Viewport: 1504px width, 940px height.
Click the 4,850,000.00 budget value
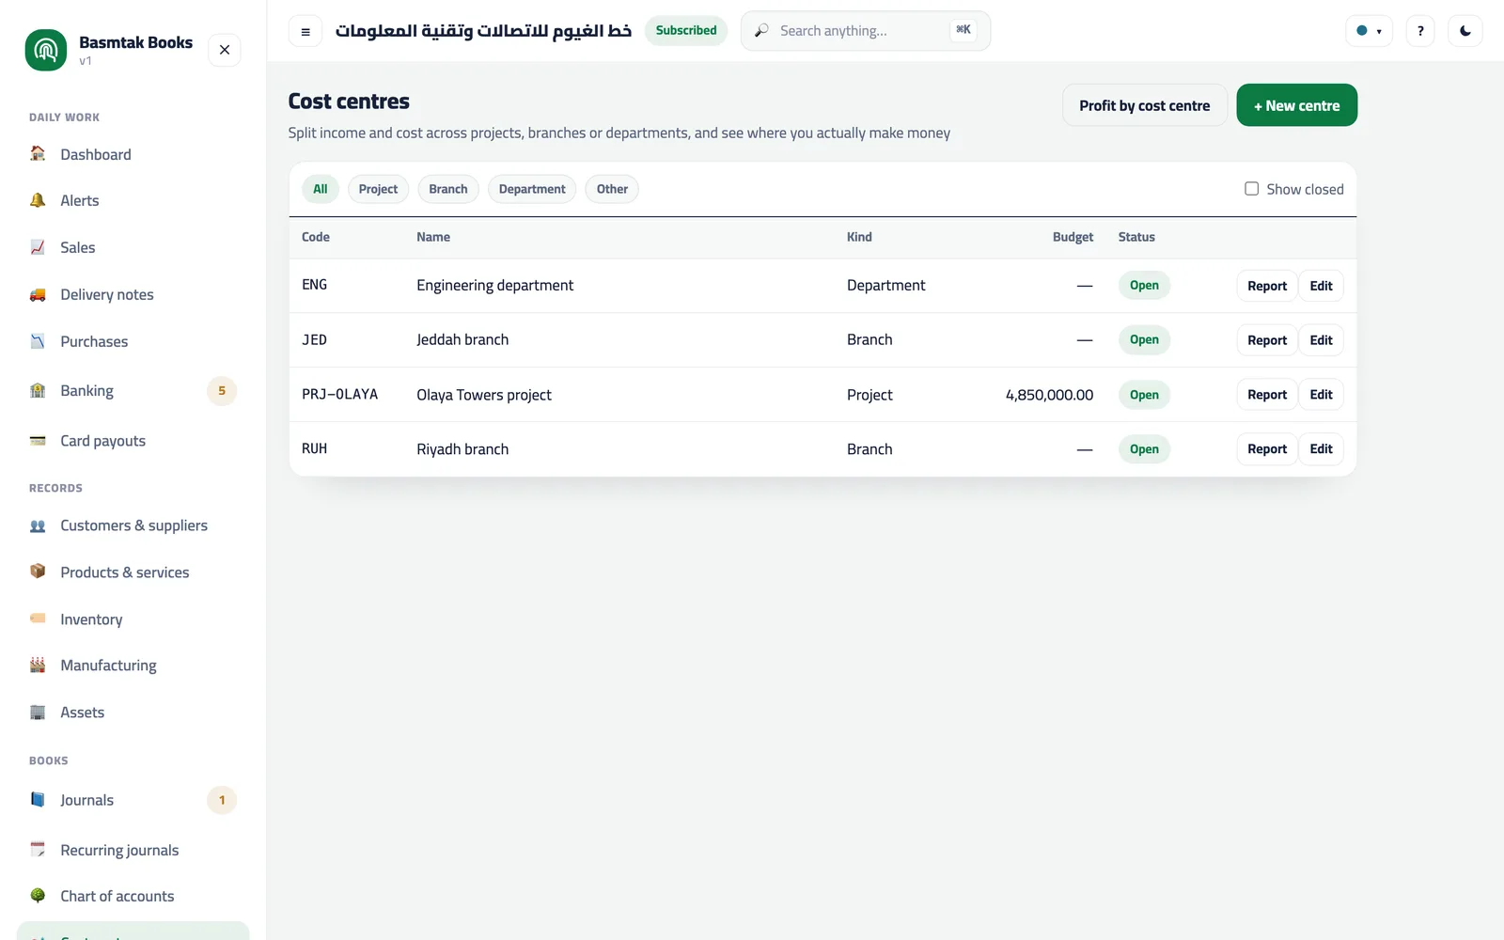tap(1049, 395)
